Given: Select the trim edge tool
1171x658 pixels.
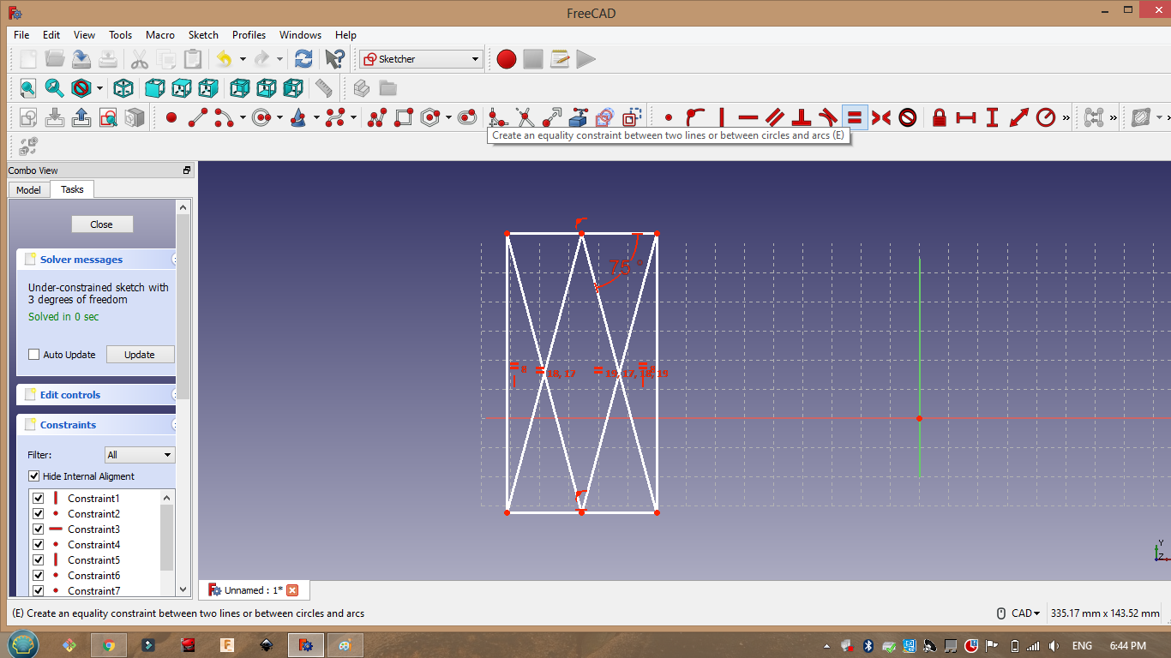Looking at the screenshot, I should click(525, 117).
